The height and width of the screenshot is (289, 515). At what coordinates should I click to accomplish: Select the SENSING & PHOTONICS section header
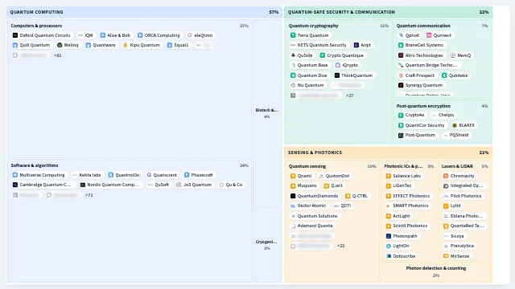388,153
